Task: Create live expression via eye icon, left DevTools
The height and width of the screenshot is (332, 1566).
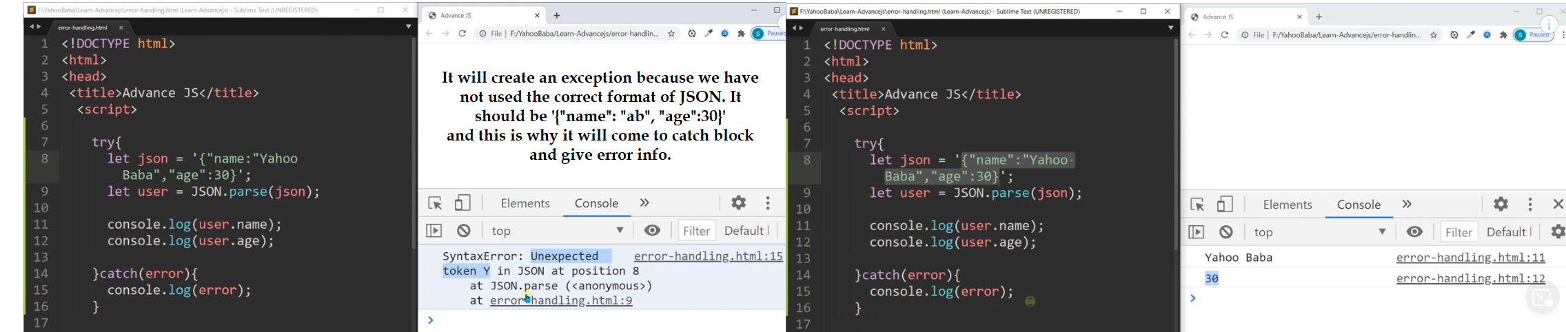Action: pyautogui.click(x=652, y=231)
